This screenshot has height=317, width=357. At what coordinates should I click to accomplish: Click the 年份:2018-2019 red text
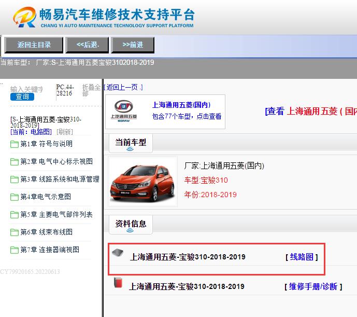(210, 195)
